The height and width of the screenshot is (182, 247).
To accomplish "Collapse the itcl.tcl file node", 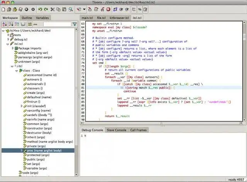I will click(8, 44).
